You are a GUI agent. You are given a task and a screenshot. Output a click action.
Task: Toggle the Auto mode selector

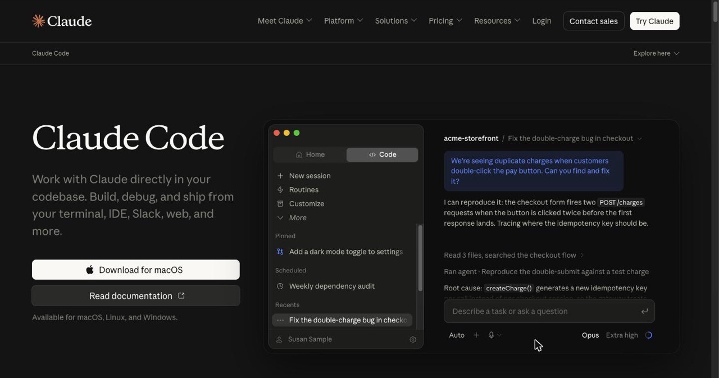tap(457, 335)
